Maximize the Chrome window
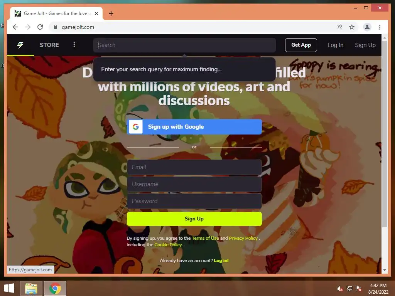The image size is (395, 296). 366,8
